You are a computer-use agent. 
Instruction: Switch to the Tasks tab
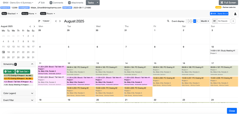point(91,3)
